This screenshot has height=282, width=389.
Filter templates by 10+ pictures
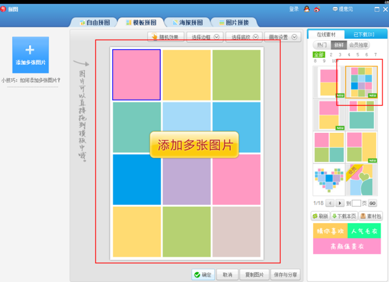click(x=335, y=61)
